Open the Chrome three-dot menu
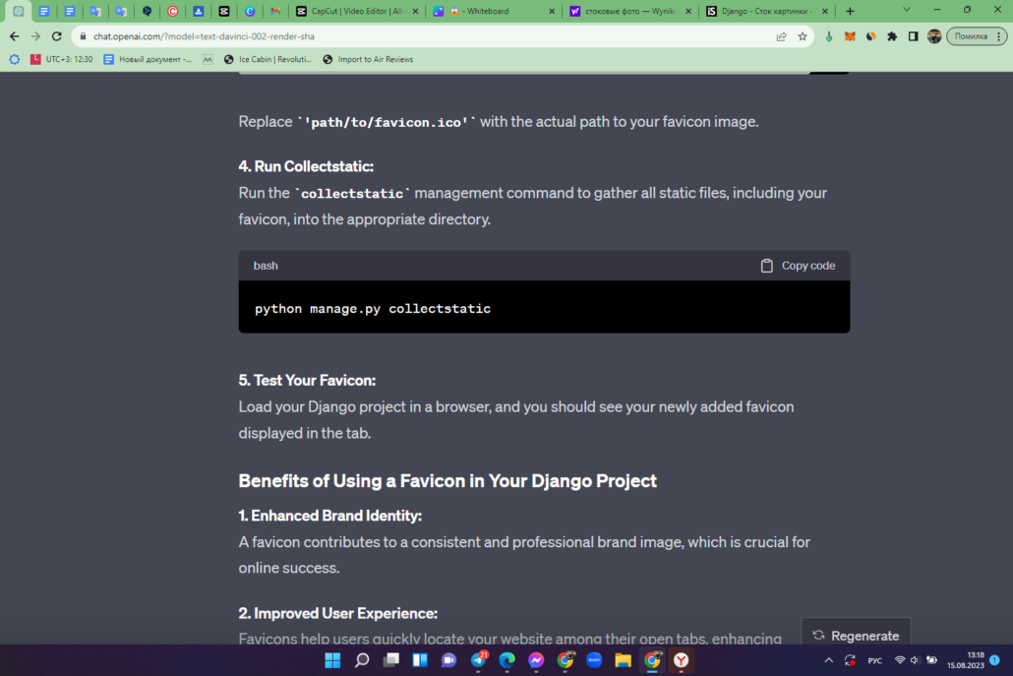This screenshot has height=676, width=1013. [x=999, y=36]
